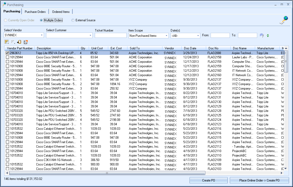Click the Ticket Number input field

pos(111,35)
